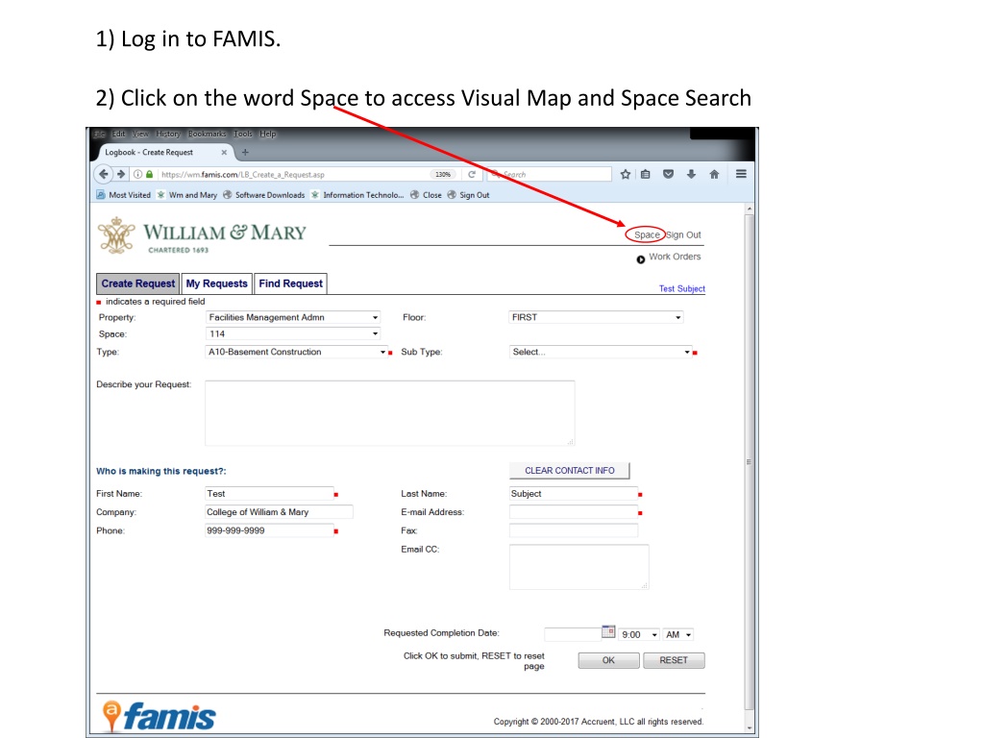Open the hamburger menu icon

741,174
